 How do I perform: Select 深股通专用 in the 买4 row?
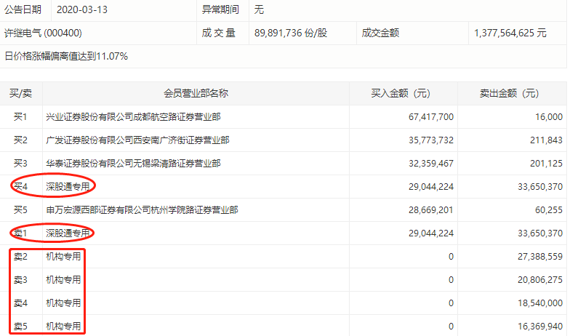pyautogui.click(x=68, y=186)
